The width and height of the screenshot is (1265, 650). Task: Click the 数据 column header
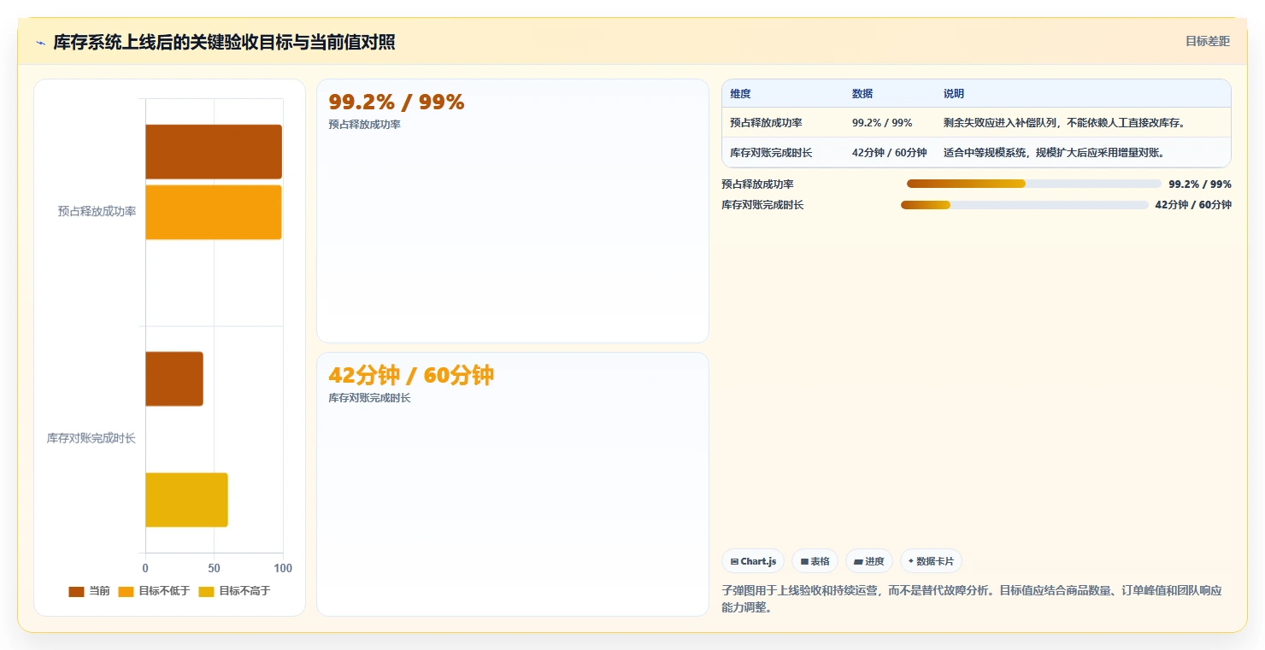pyautogui.click(x=862, y=94)
